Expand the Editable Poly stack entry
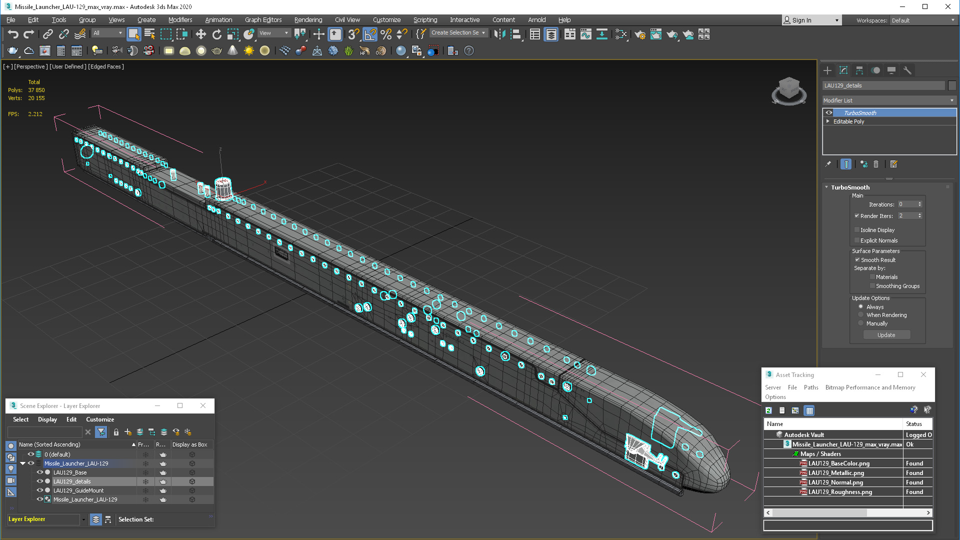This screenshot has height=540, width=960. tap(828, 121)
